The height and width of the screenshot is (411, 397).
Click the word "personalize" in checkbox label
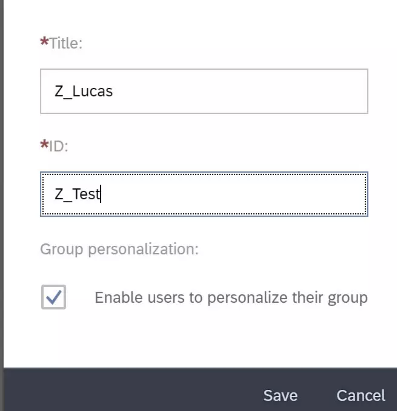pyautogui.click(x=247, y=298)
